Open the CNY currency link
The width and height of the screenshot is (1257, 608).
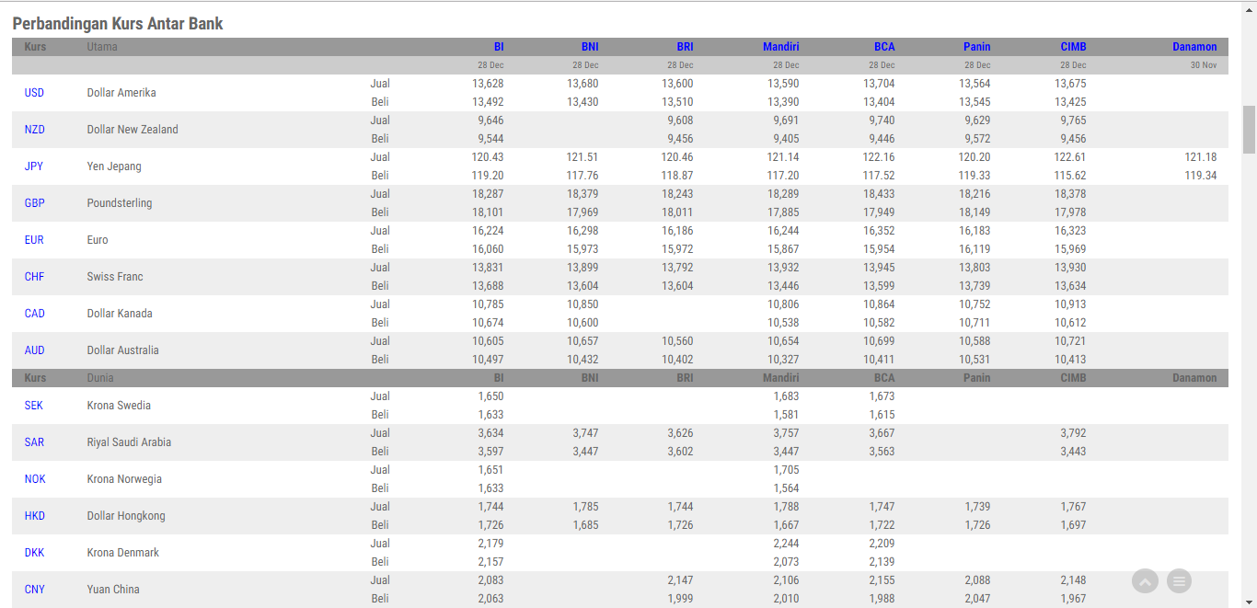pyautogui.click(x=34, y=590)
